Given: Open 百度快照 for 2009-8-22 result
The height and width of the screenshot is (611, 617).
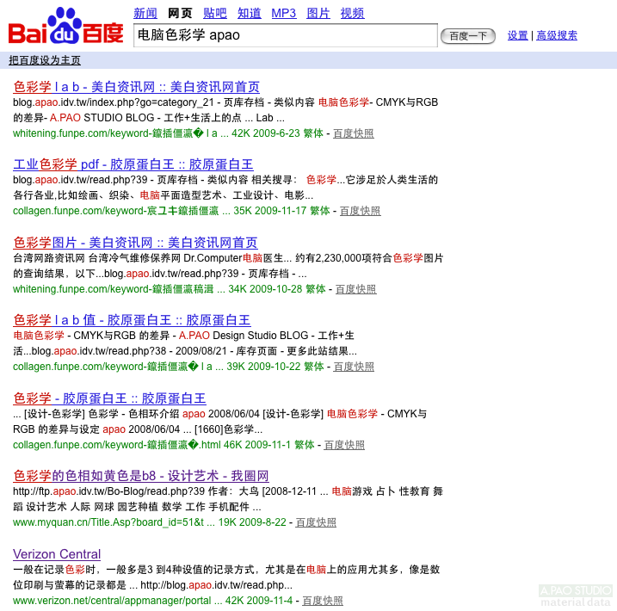Looking at the screenshot, I should click(316, 522).
